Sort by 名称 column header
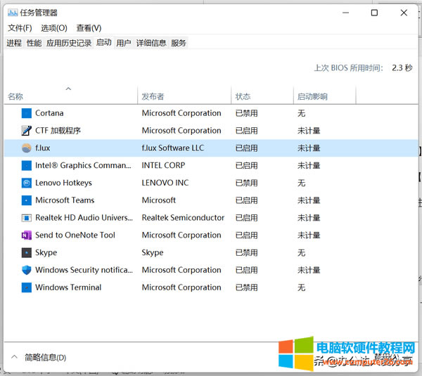 click(15, 96)
